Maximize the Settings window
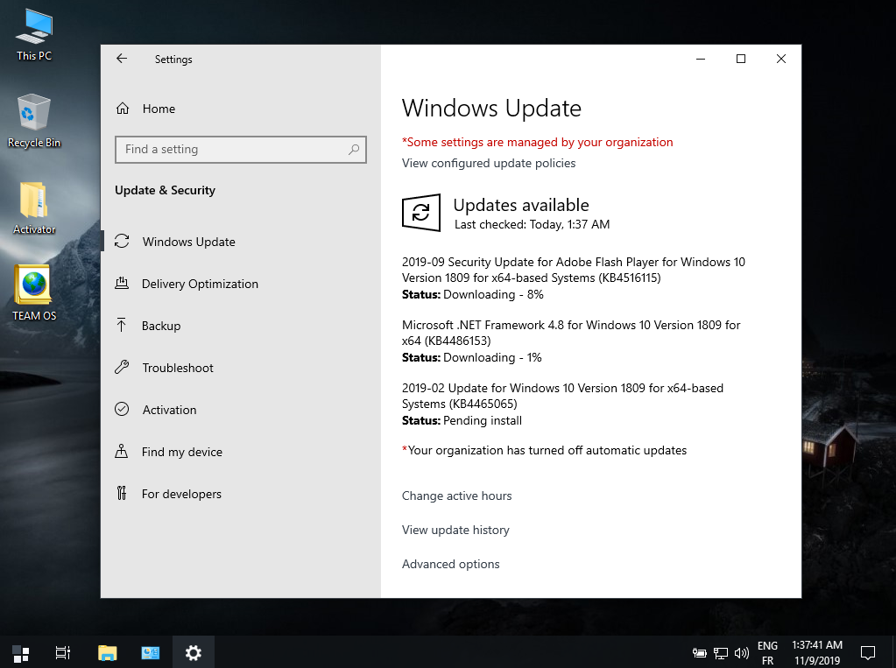The height and width of the screenshot is (668, 896). point(741,59)
